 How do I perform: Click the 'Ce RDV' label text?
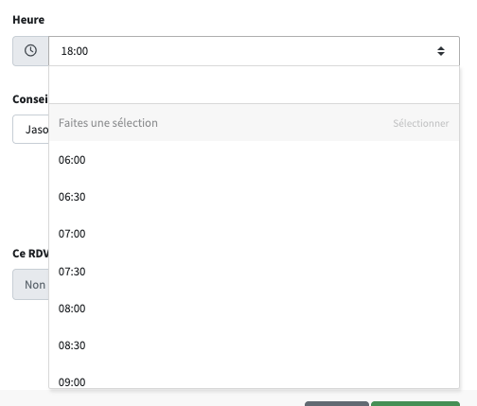tap(30, 254)
